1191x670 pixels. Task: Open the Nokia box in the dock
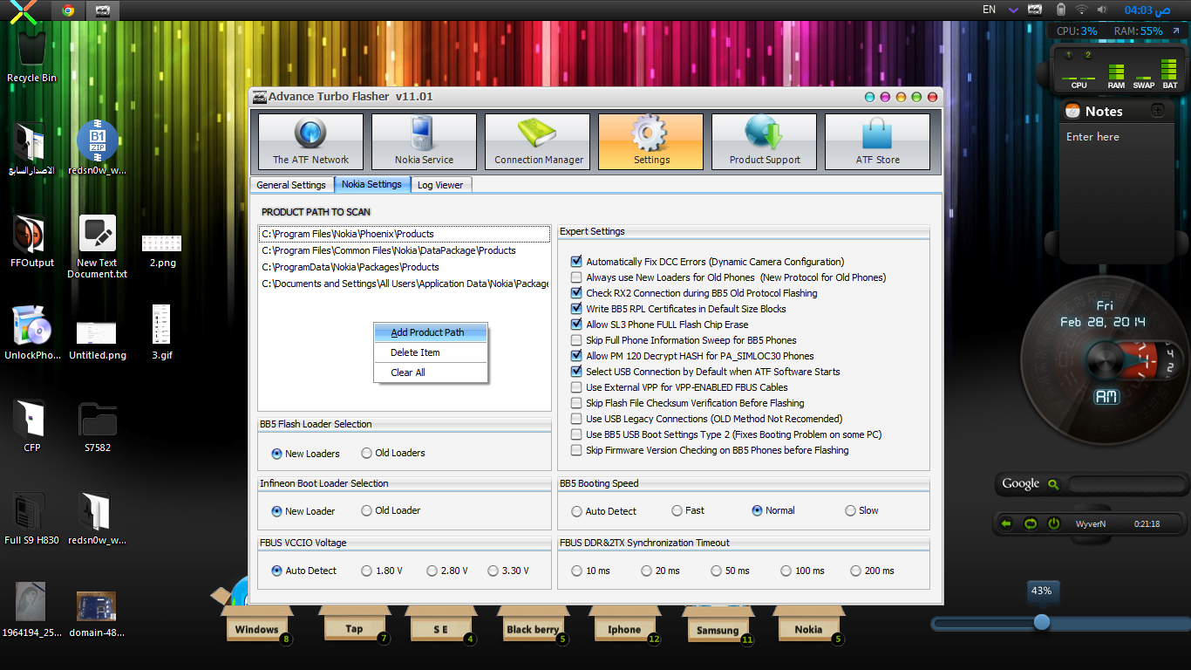pos(808,626)
